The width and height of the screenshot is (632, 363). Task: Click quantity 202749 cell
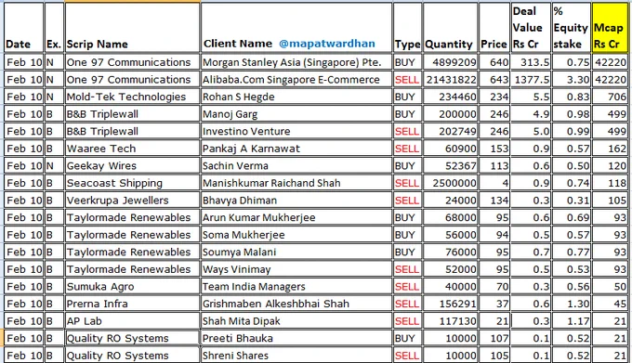[x=450, y=132]
